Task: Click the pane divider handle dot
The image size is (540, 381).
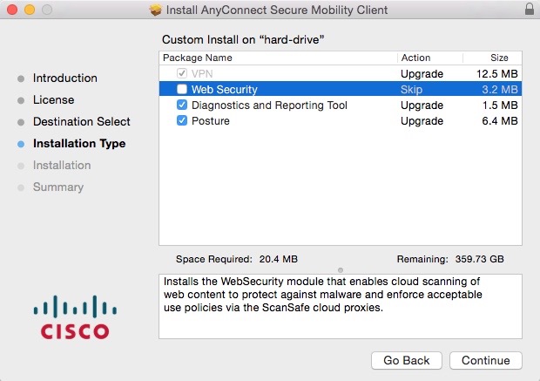Action: [340, 269]
